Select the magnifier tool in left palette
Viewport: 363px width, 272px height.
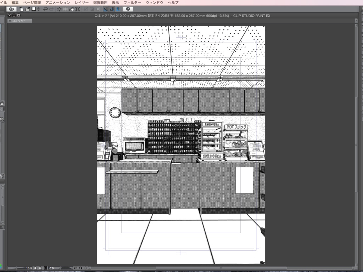tap(2, 119)
